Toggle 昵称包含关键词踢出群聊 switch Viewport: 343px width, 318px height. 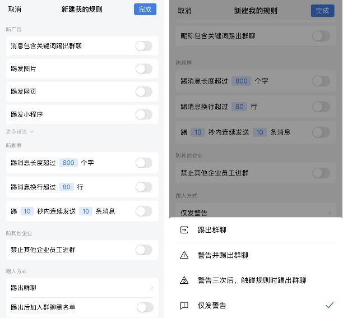point(321,36)
